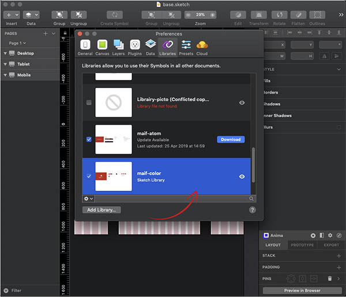This screenshot has width=346, height=297.
Task: Expand the Desktop page group
Action: [6, 54]
